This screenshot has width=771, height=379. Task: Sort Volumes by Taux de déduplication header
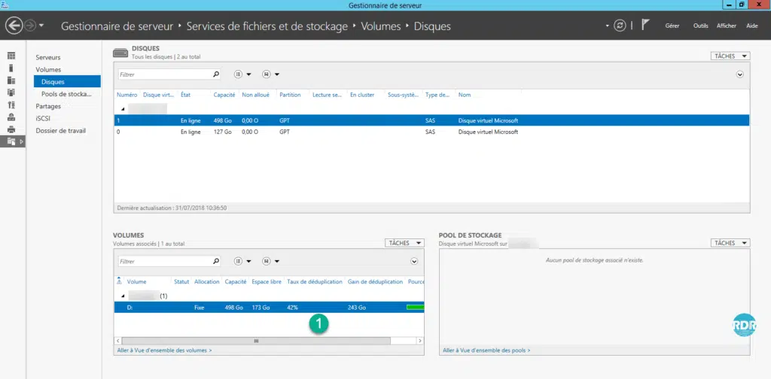[315, 282]
